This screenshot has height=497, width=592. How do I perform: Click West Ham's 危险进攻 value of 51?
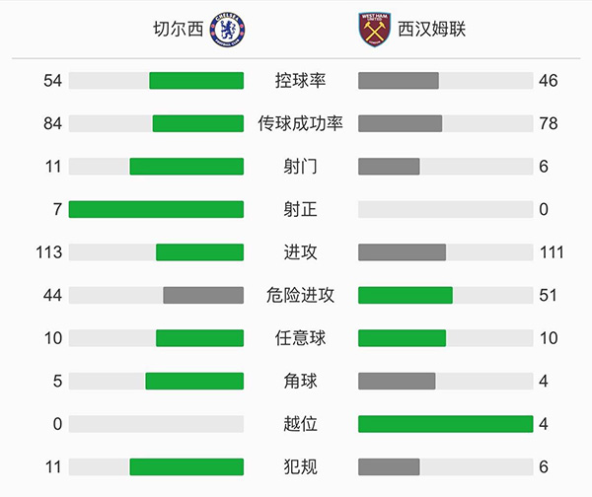tap(549, 295)
